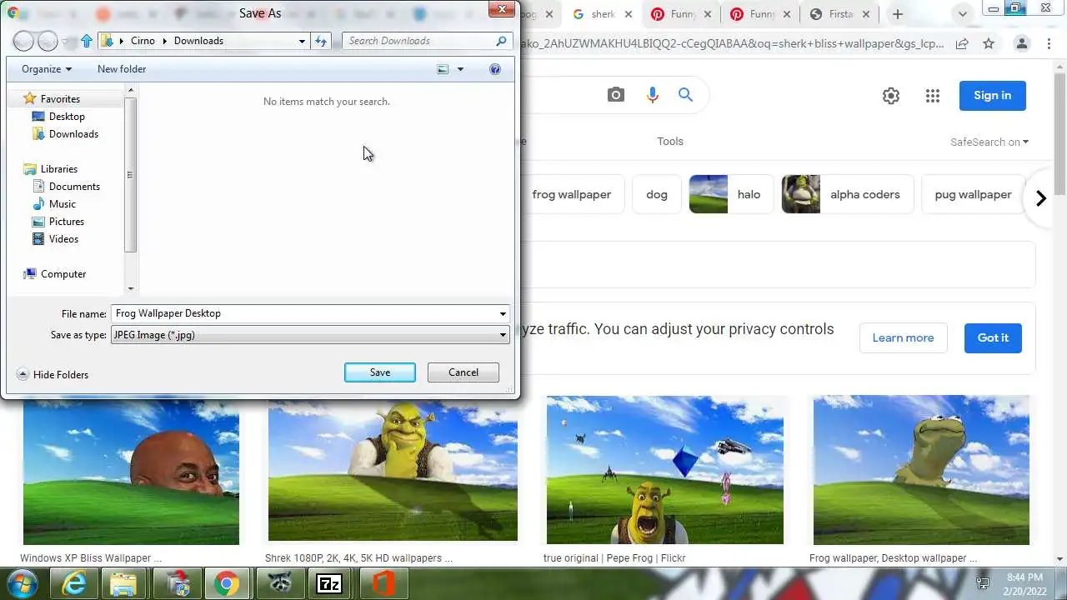This screenshot has height=600, width=1067.
Task: Click the Up-folder blue arrow icon
Action: tap(87, 41)
